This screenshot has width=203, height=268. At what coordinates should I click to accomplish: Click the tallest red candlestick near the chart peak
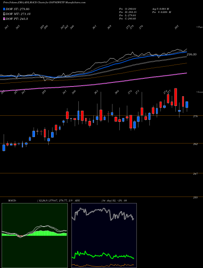tap(175, 97)
